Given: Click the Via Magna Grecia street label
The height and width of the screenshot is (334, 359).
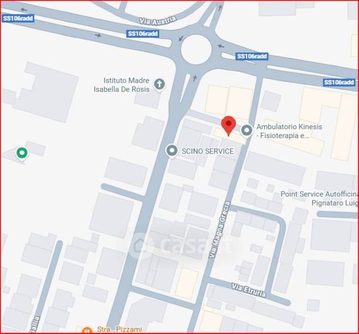Looking at the screenshot, I should pos(219,230).
